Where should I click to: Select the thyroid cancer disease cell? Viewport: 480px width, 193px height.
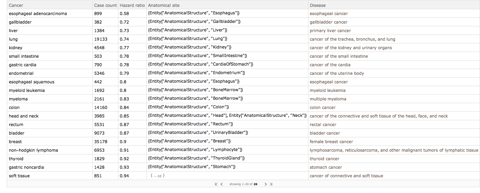[324, 159]
